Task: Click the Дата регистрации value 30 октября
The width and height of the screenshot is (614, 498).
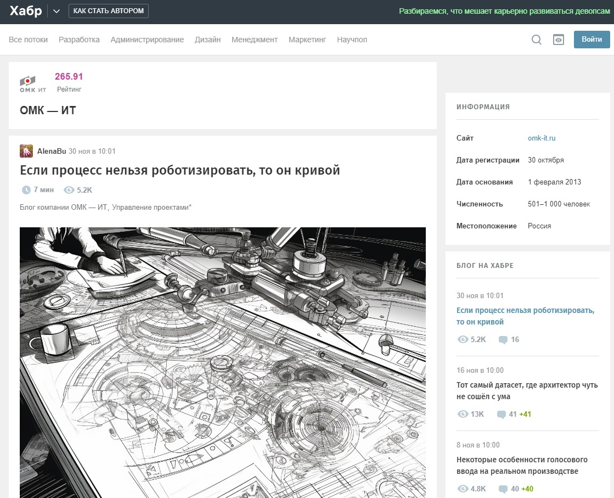Action: [x=546, y=160]
